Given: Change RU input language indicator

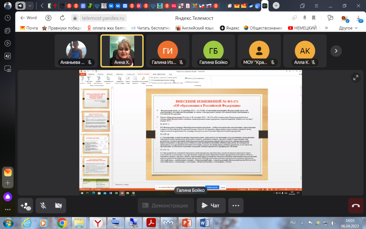Looking at the screenshot, I should 293,223.
